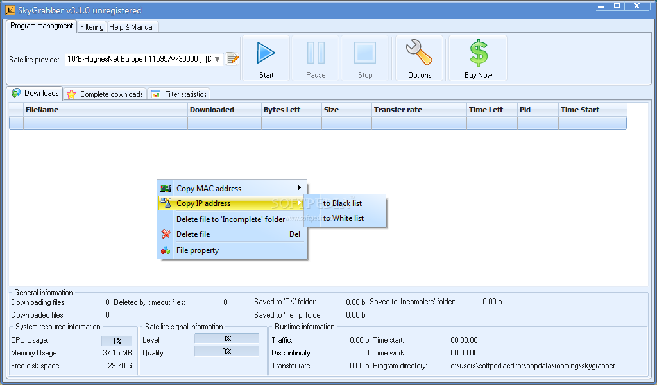The height and width of the screenshot is (385, 657).
Task: Switch to the Filtering tab
Action: 92,27
